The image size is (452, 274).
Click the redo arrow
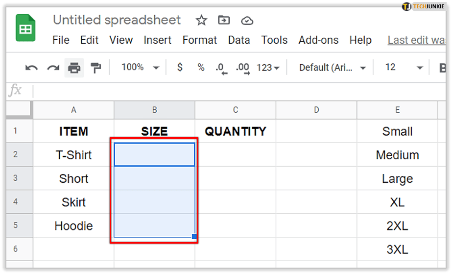click(x=53, y=68)
